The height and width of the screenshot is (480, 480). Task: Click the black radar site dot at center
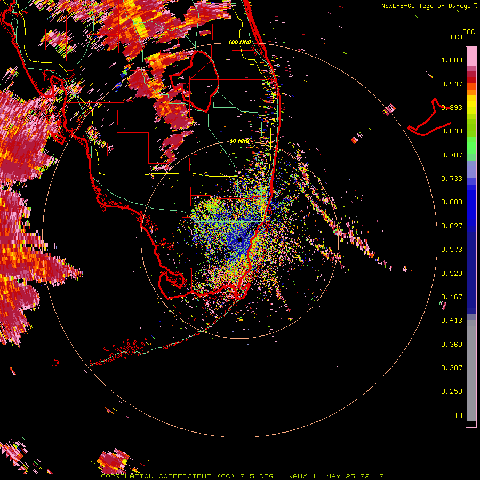240,240
